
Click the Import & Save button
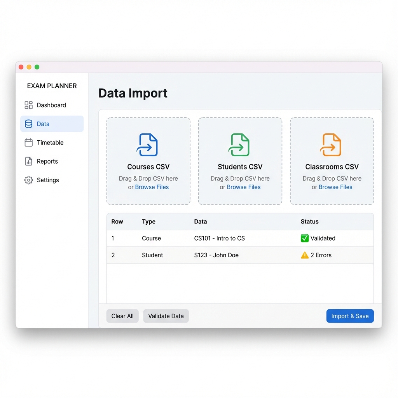click(x=350, y=316)
